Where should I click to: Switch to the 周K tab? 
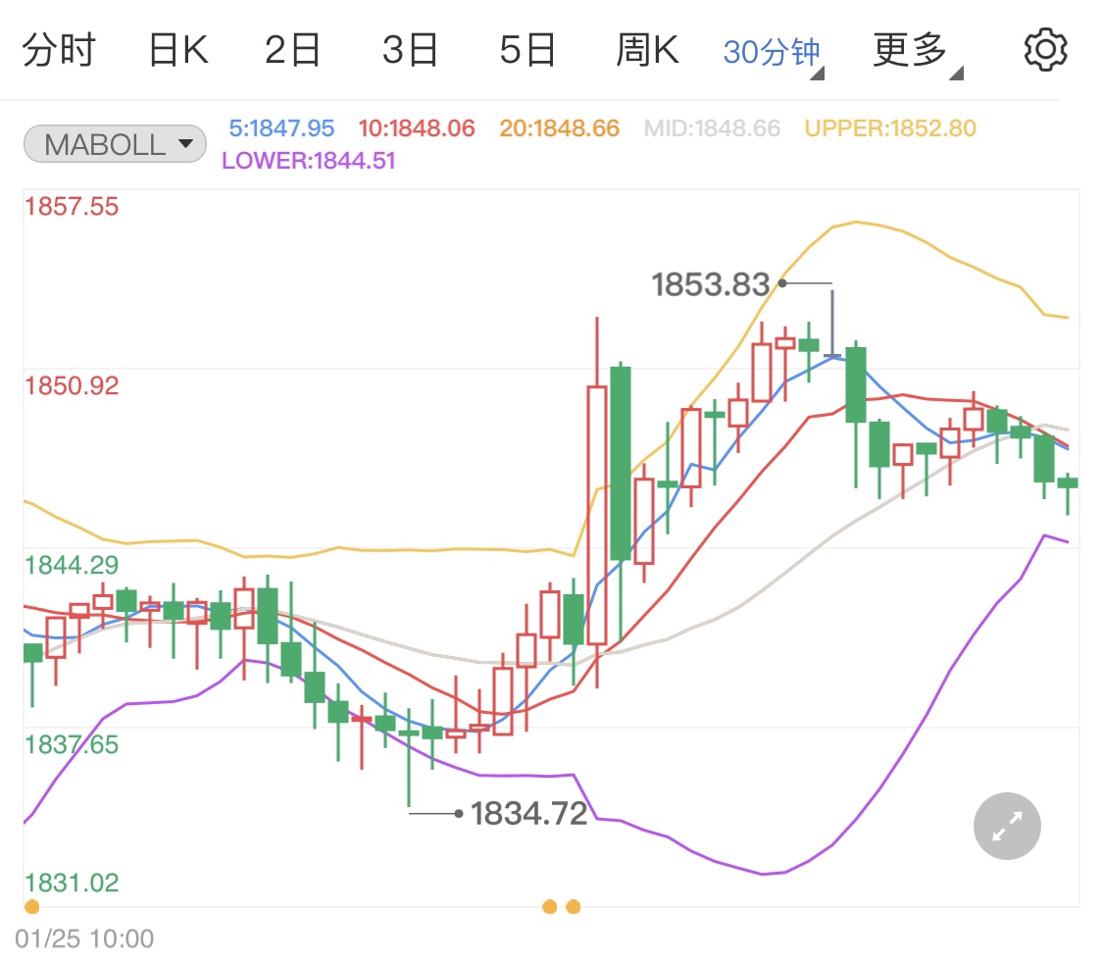point(648,50)
